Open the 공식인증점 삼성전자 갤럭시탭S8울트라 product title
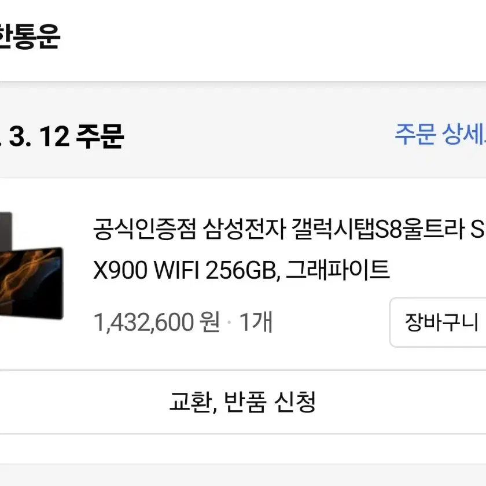 pos(289,229)
